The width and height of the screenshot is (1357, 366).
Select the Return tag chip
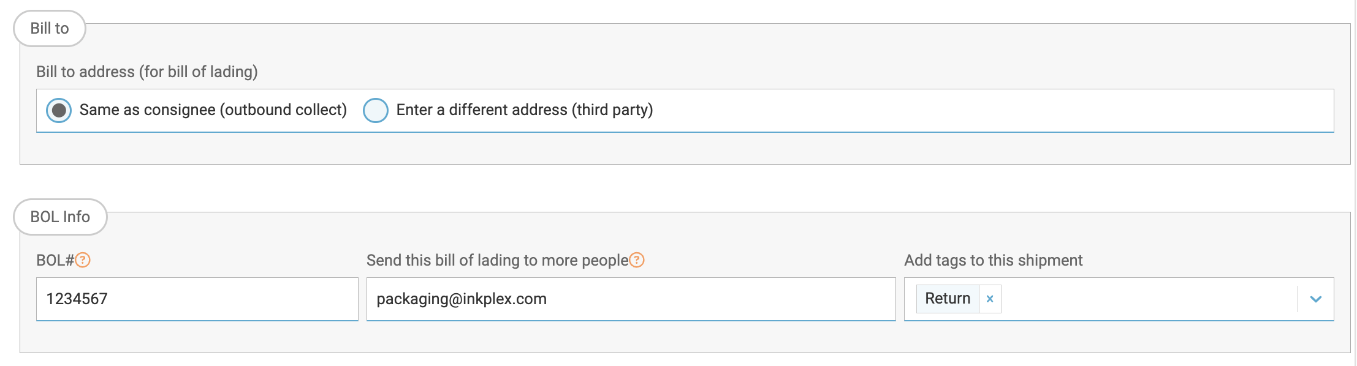(x=948, y=299)
